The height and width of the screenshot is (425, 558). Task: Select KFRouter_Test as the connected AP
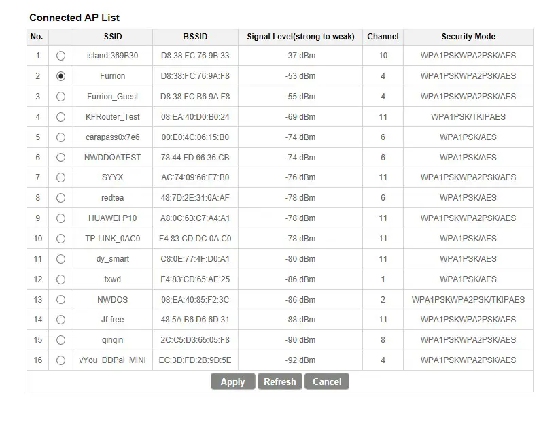60,117
